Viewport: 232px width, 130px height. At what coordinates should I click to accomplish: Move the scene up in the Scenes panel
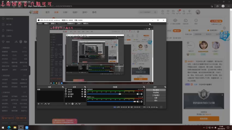46,104
